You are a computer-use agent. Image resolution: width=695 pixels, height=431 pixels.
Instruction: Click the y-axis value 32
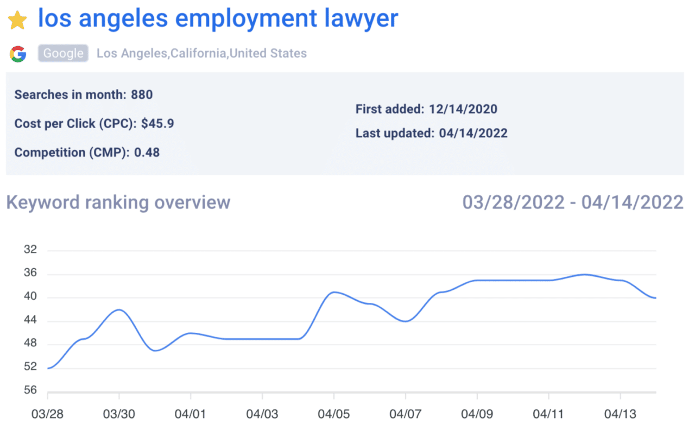point(31,250)
